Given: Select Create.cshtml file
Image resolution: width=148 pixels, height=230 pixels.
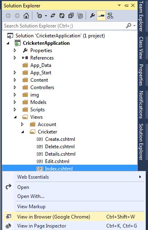Looking at the screenshot, I should [60, 139].
